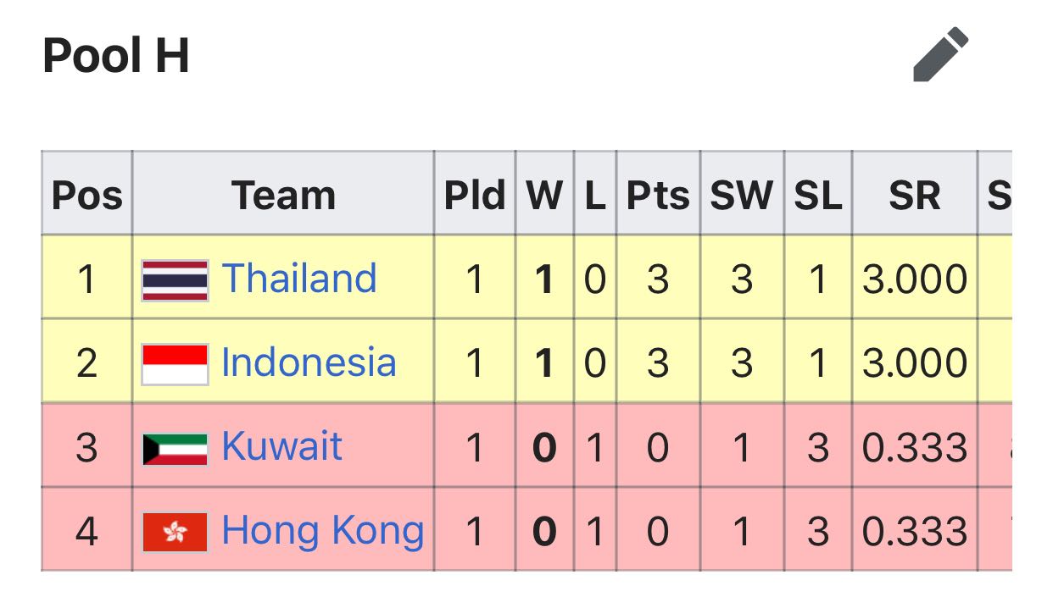Open the Hong Kong team link

pyautogui.click(x=322, y=531)
